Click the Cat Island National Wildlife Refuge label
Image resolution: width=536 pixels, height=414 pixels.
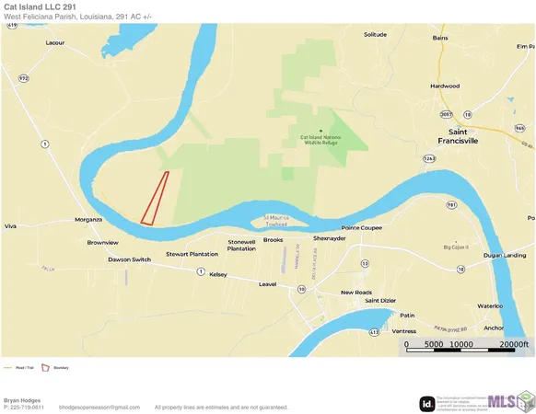tap(320, 140)
